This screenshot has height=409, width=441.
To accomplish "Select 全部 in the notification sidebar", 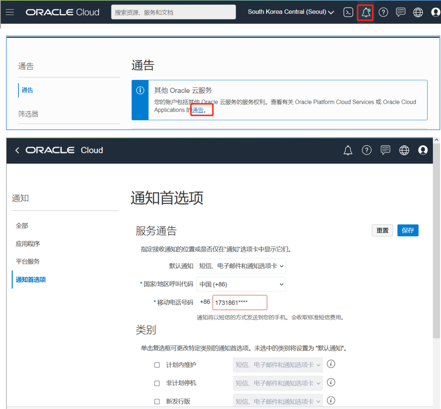I will pos(22,226).
